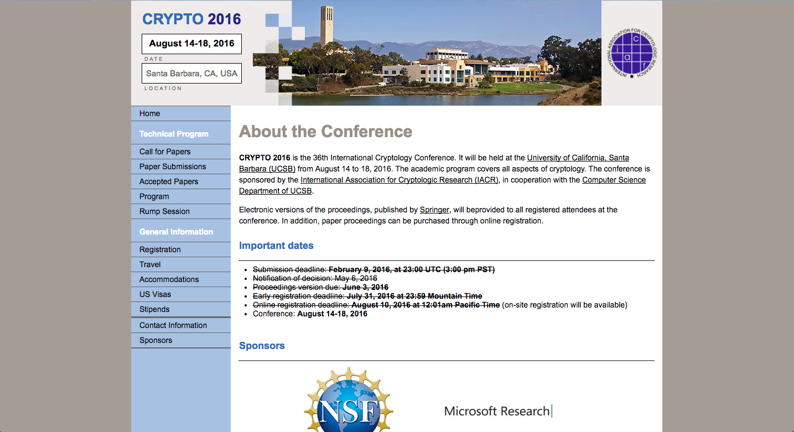Open the Stipends page
The width and height of the screenshot is (794, 432).
181,309
